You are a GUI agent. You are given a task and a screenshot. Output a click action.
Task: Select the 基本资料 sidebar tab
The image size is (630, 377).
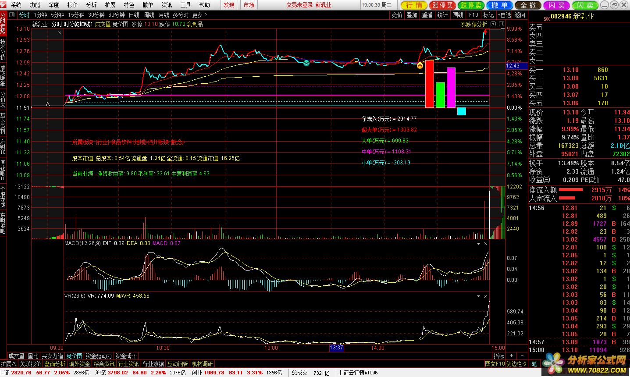pos(3,123)
